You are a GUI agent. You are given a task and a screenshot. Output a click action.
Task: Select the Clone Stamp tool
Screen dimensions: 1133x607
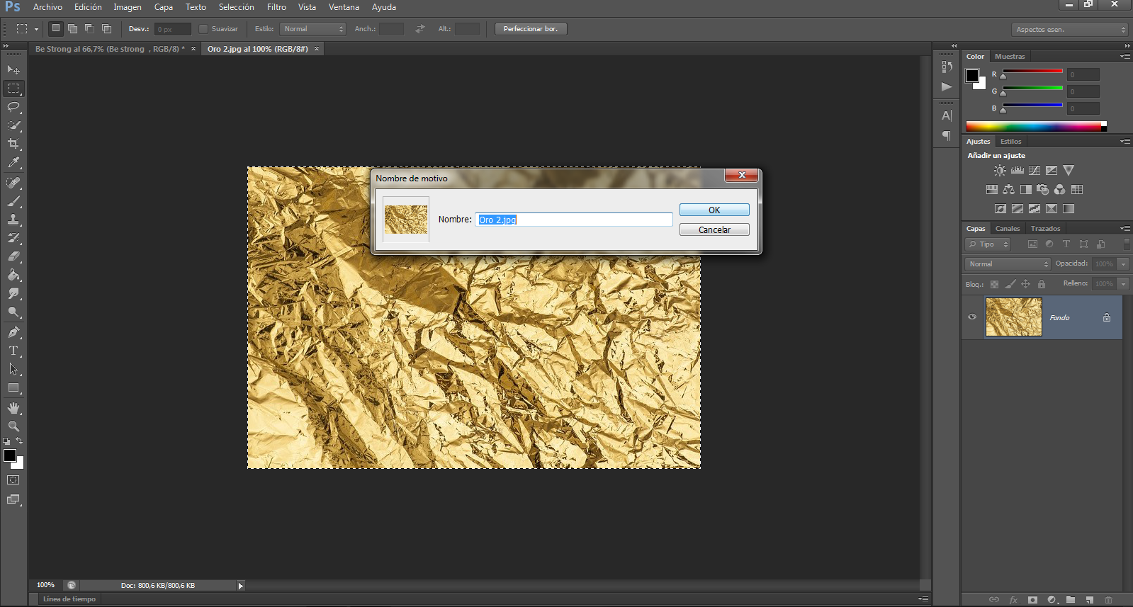coord(13,220)
